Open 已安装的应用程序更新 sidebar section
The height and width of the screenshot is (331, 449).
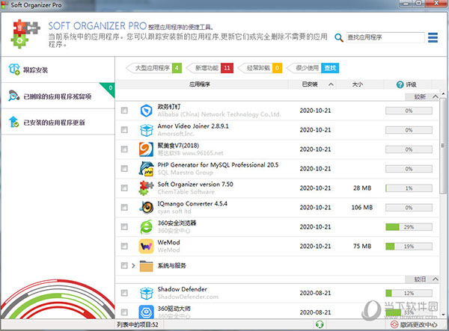coord(58,122)
